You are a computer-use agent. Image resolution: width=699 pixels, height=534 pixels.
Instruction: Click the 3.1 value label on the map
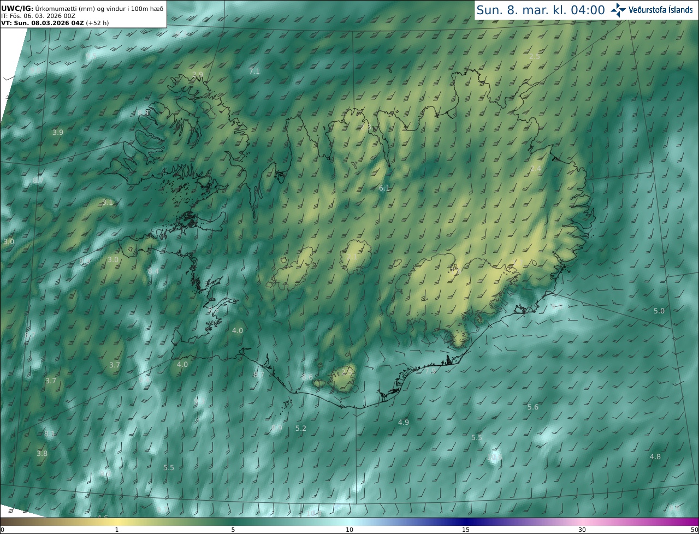[x=108, y=203]
